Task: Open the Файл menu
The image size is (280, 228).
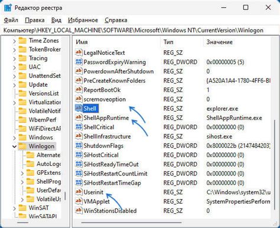Action: click(11, 20)
